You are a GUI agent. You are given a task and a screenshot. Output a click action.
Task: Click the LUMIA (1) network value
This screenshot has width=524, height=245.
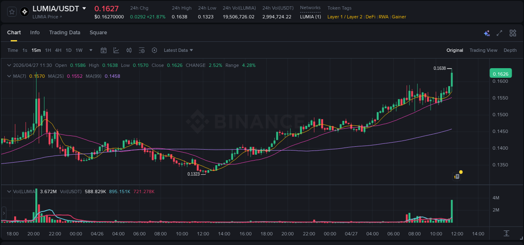point(311,17)
